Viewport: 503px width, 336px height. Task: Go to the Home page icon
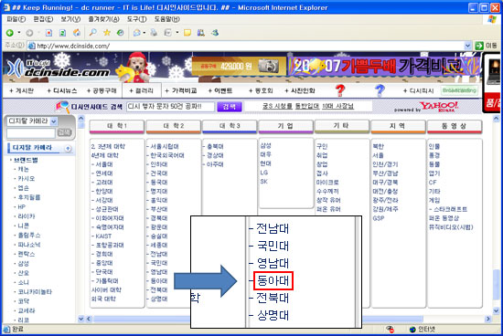click(x=77, y=33)
